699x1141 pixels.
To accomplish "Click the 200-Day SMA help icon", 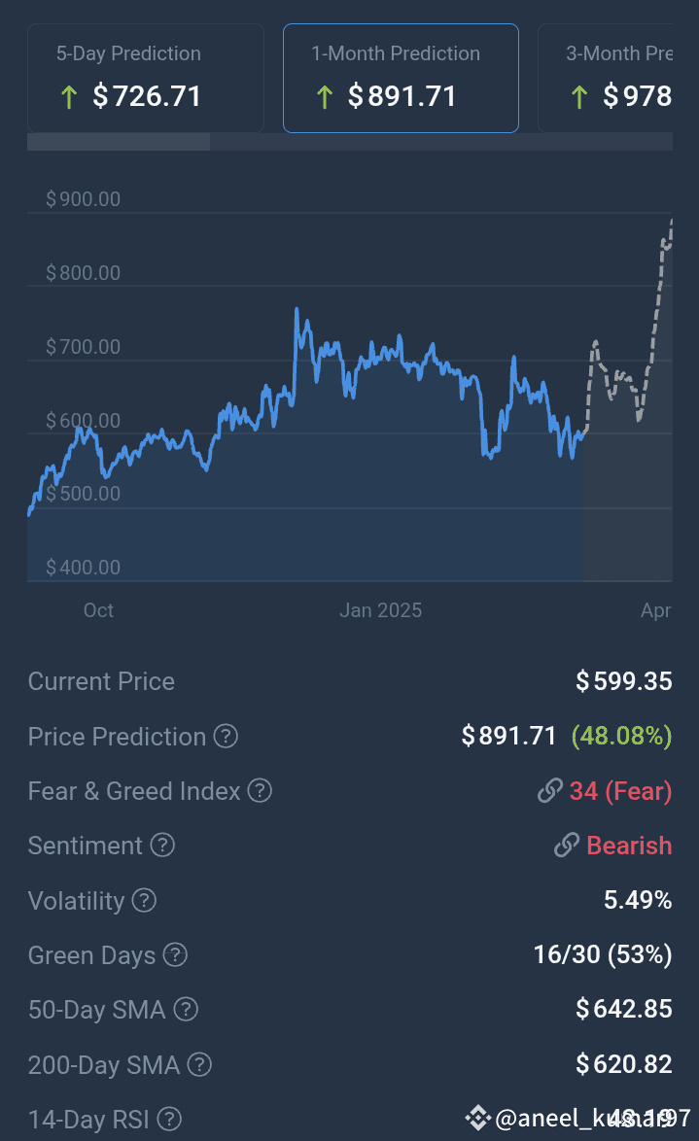I will coord(199,1065).
